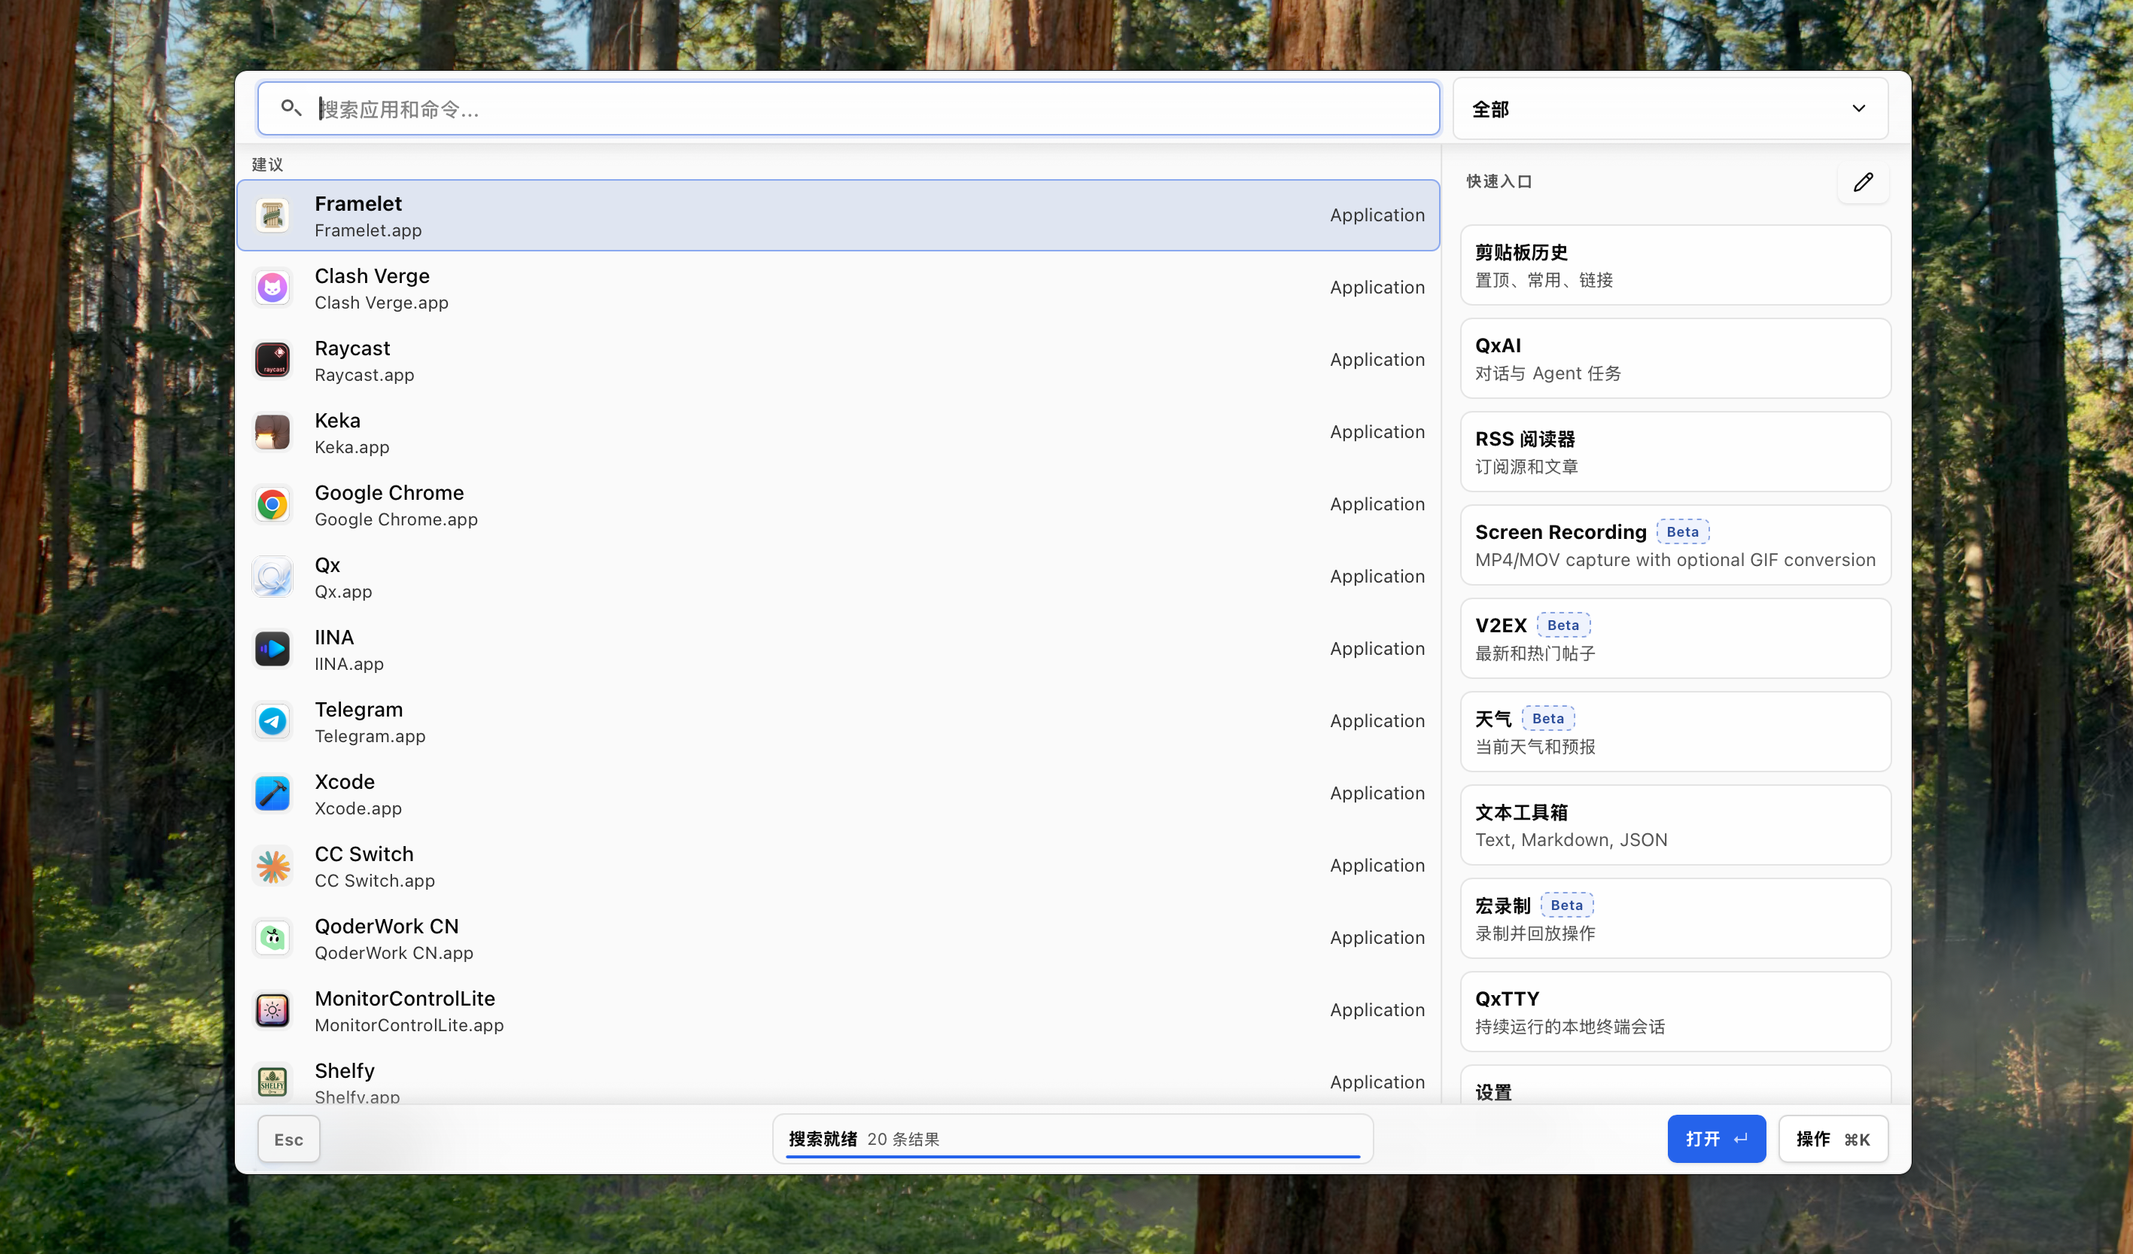The image size is (2133, 1254).
Task: Open the 文本工具箱 quick entry card
Action: 1675,826
